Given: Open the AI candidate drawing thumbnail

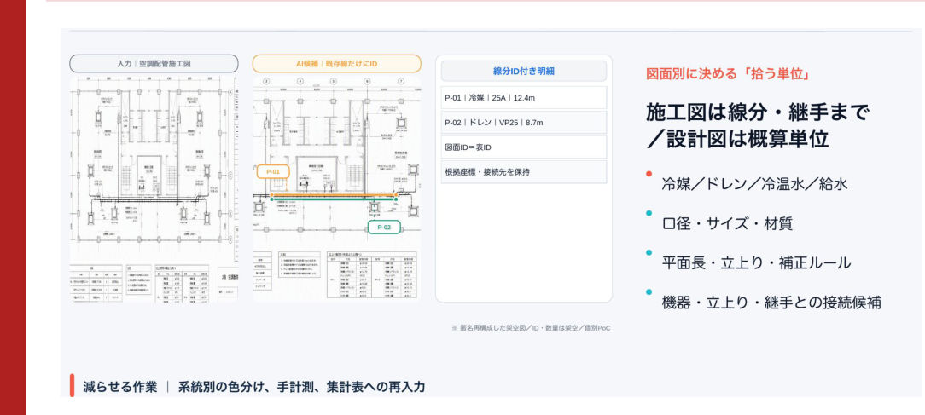Looking at the screenshot, I should coord(337,188).
